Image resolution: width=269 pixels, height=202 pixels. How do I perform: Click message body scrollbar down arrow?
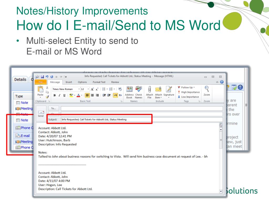click(x=221, y=191)
